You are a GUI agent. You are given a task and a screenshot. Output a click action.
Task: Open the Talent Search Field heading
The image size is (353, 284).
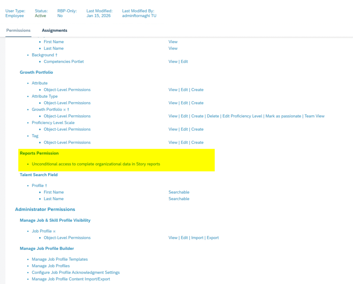(39, 175)
